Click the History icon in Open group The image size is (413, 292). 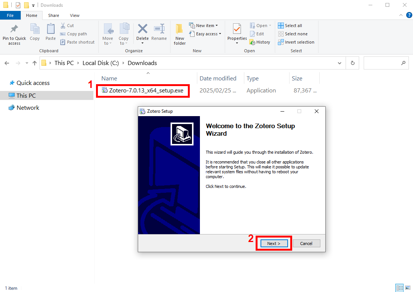253,42
